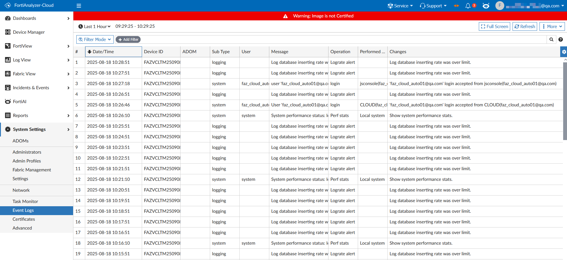This screenshot has height=260, width=567.
Task: Click the orange arrows icon in header
Action: tap(456, 6)
